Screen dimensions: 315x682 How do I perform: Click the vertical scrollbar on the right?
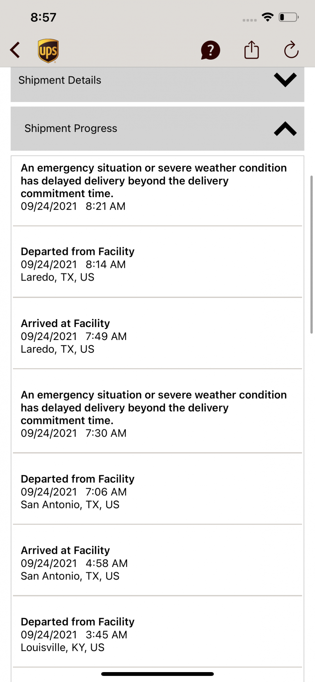point(311,254)
